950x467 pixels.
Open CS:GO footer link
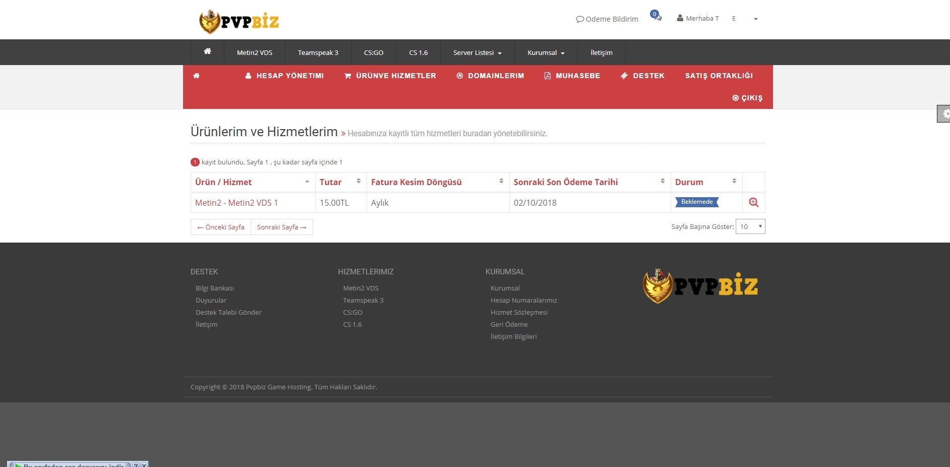click(353, 312)
